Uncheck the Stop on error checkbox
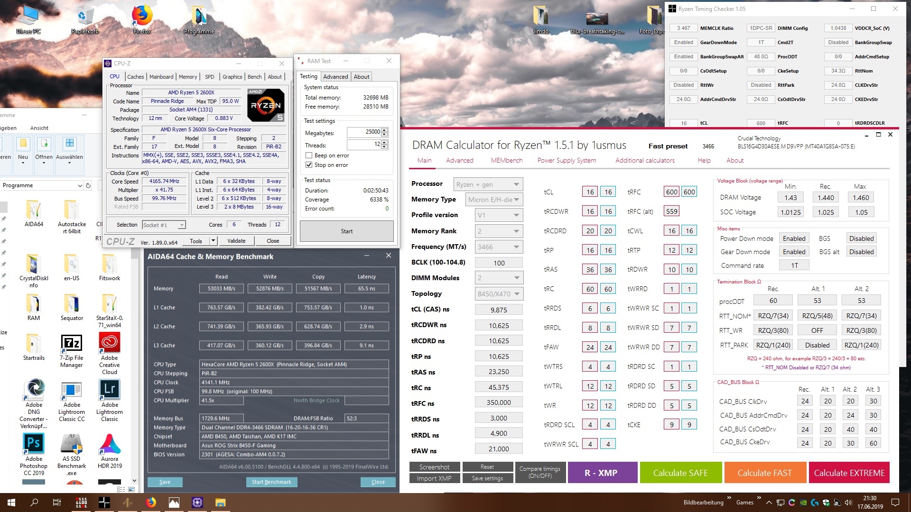 (x=309, y=165)
